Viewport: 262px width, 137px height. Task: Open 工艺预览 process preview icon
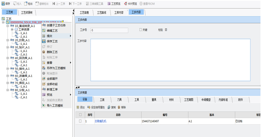click(x=109, y=3)
